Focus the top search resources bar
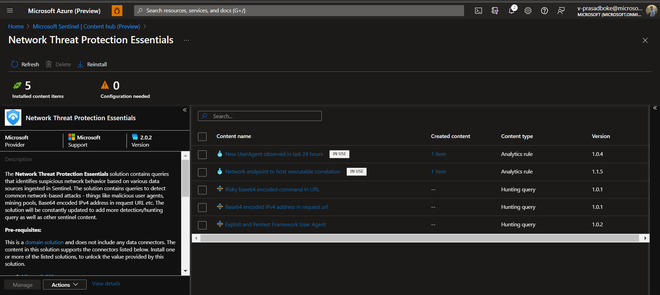Viewport: 660px width, 295px height. point(299,11)
